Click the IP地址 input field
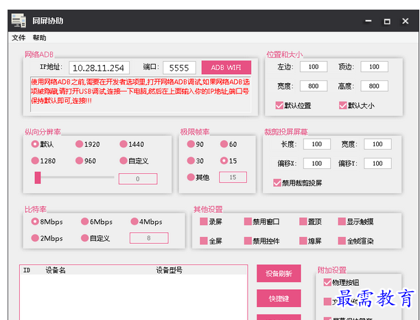420x320 pixels. [99, 67]
